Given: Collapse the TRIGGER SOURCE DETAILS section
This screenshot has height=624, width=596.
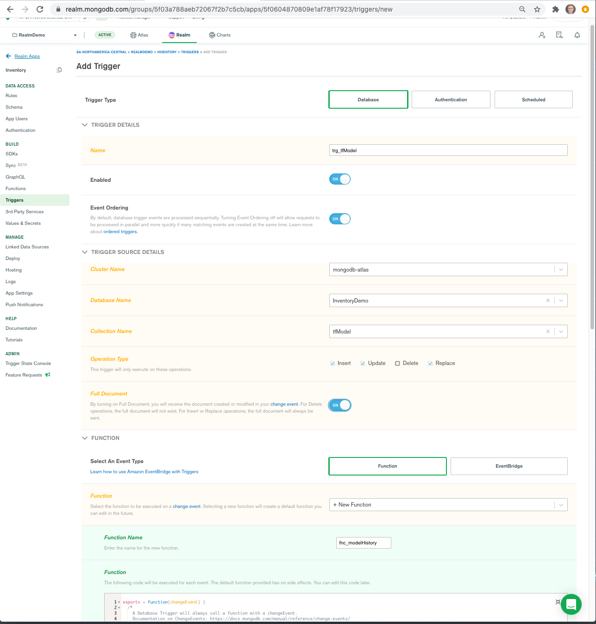Looking at the screenshot, I should pyautogui.click(x=85, y=252).
